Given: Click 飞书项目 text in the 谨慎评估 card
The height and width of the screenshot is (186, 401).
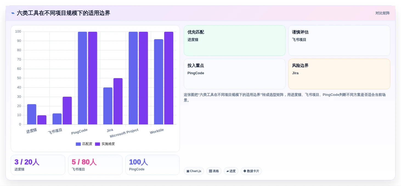Looking at the screenshot, I should coord(299,40).
